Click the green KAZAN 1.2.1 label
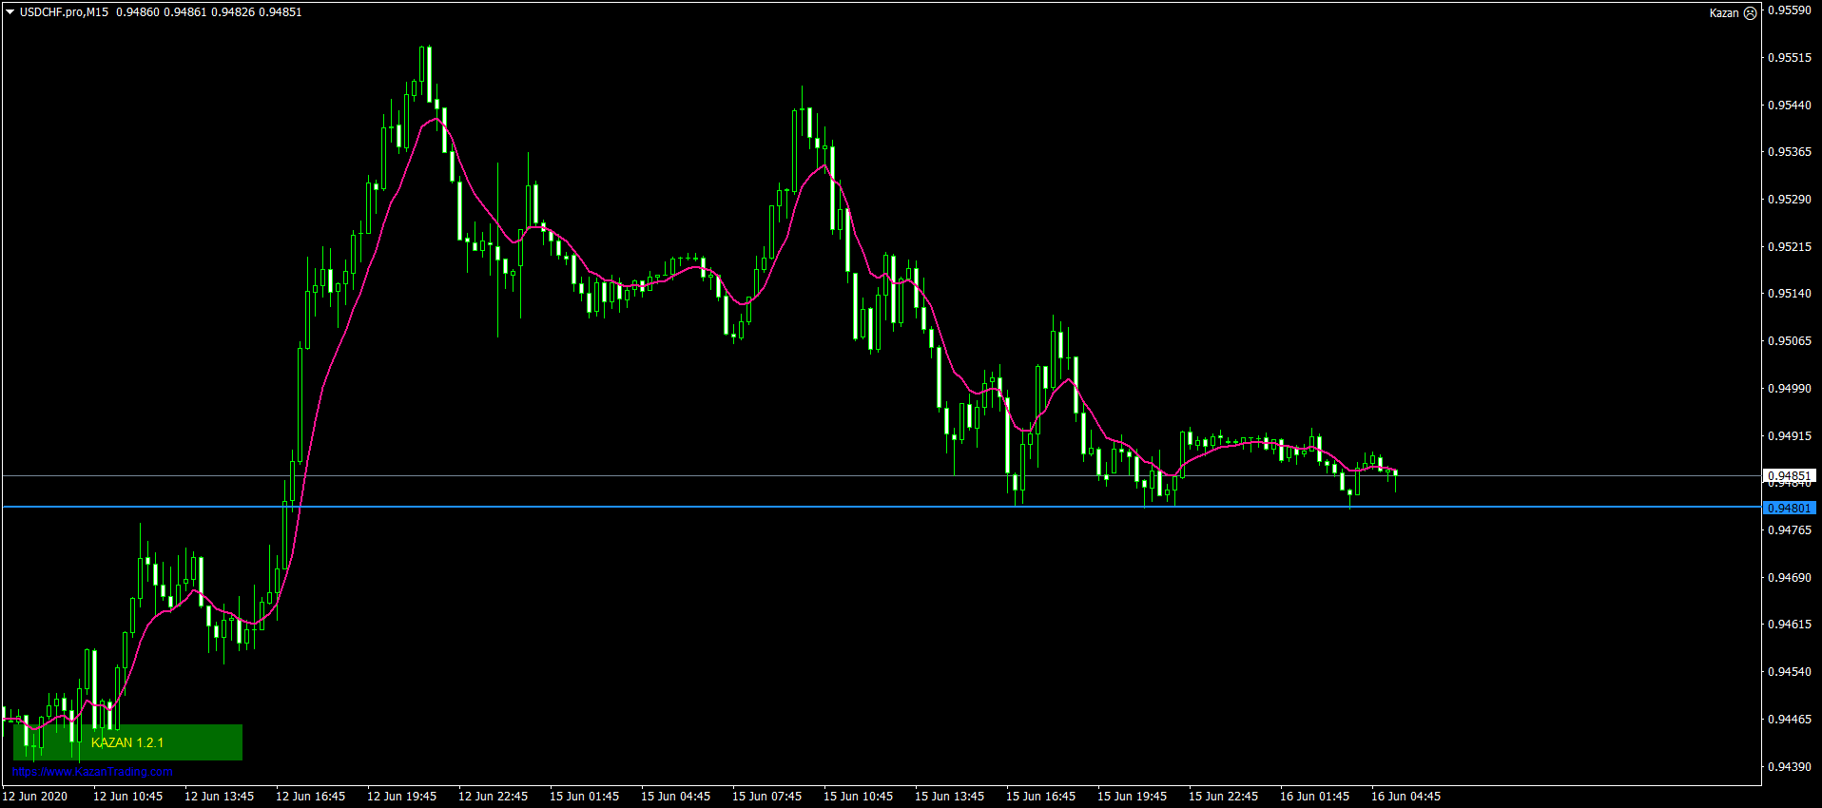The width and height of the screenshot is (1822, 808). click(127, 742)
